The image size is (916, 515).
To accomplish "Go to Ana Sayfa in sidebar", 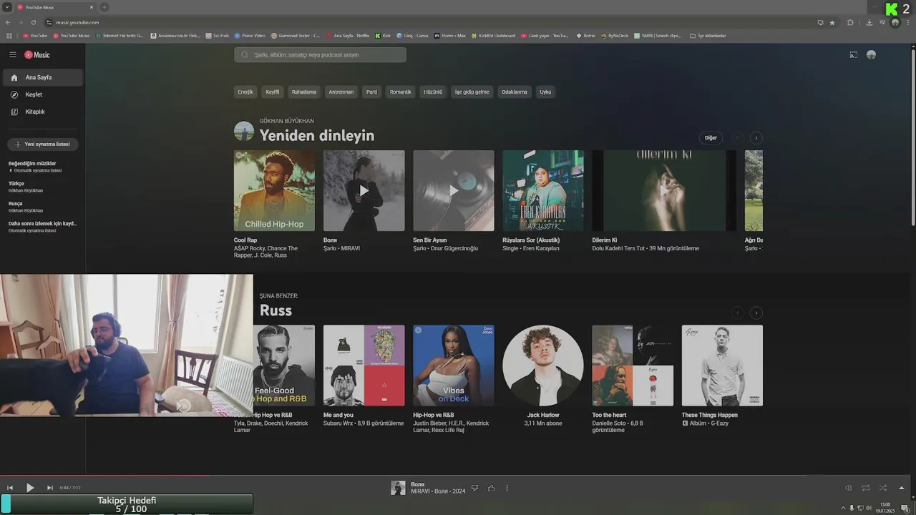I will click(42, 77).
